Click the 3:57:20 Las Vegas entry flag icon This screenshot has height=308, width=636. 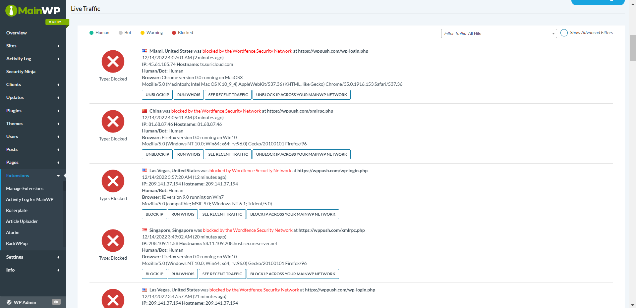click(x=145, y=171)
